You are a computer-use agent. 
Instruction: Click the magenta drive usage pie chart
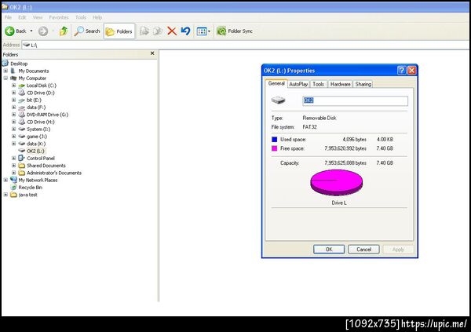point(337,182)
